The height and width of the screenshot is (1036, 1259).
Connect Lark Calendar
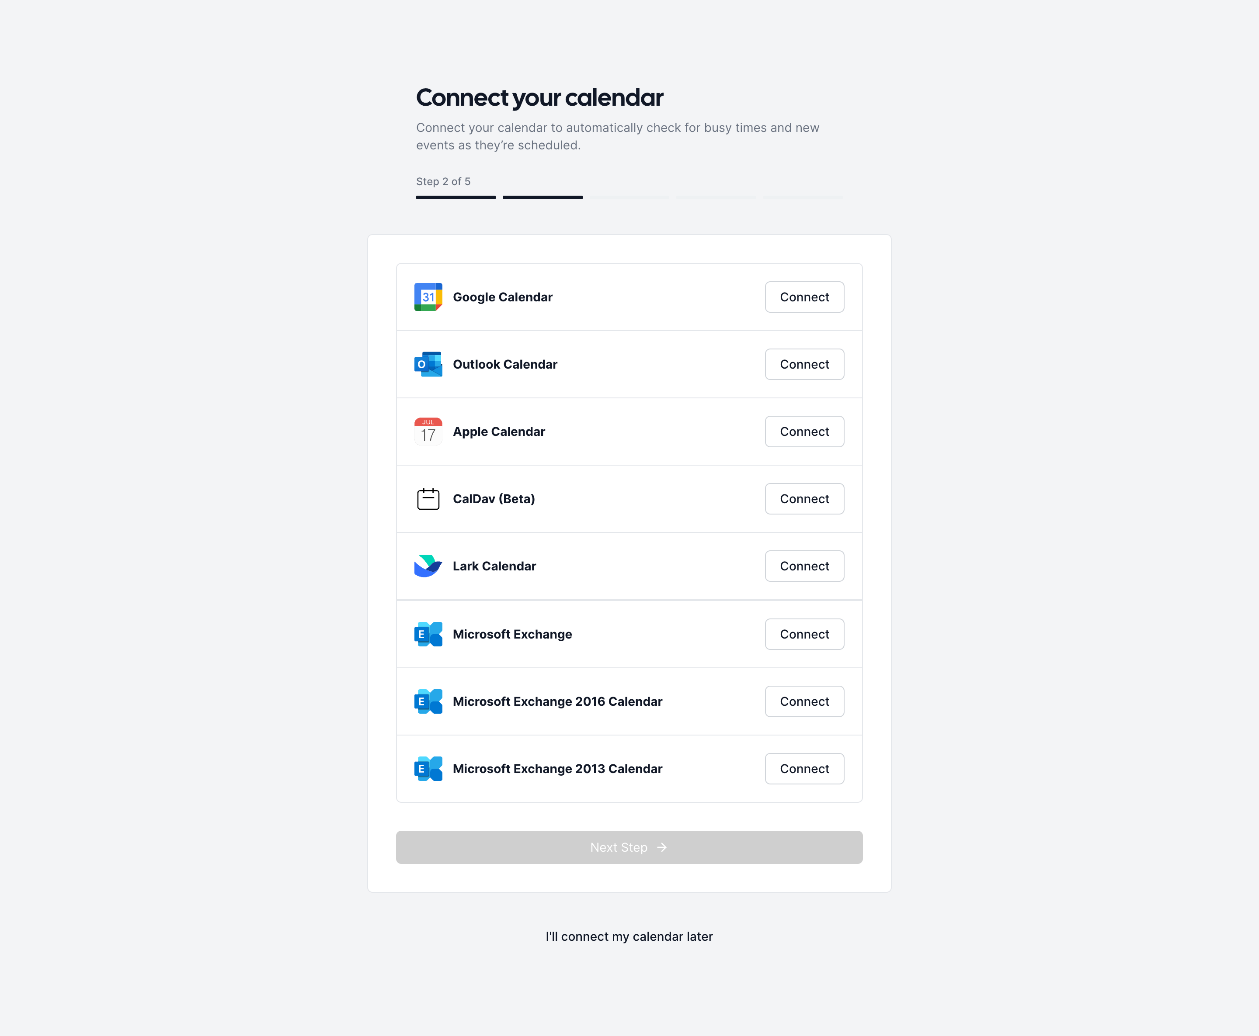pos(804,566)
